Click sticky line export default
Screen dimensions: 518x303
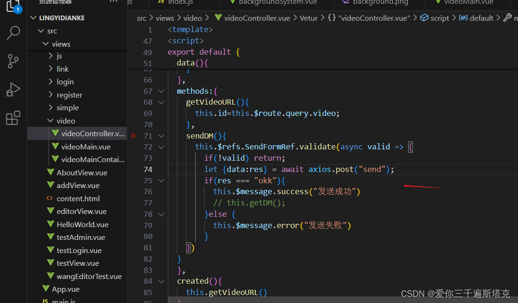pos(204,52)
